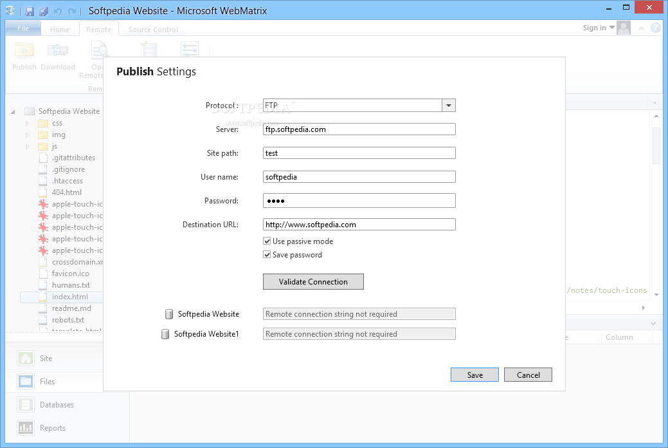Click the Reports workspace icon
The height and width of the screenshot is (448, 668).
click(26, 427)
